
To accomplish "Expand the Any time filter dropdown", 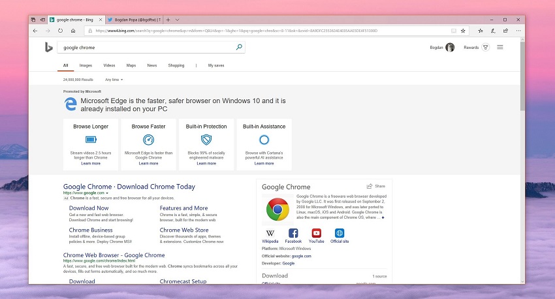I will tap(114, 80).
